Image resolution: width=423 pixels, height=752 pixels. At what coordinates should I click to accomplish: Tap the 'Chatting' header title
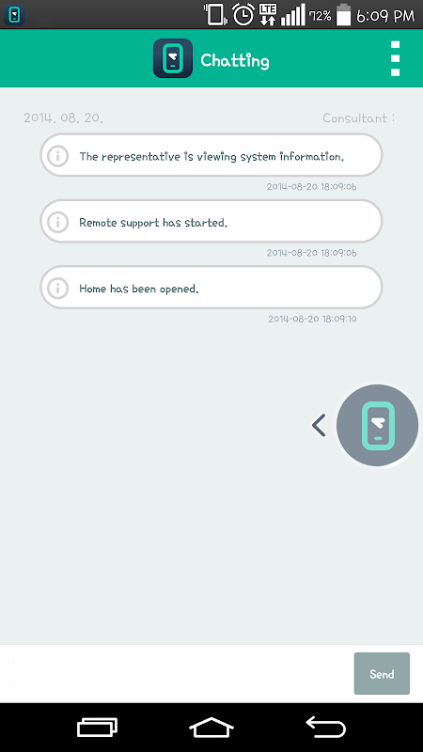(235, 61)
